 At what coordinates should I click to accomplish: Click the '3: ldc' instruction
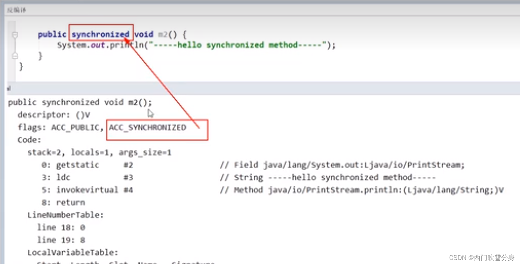(x=56, y=177)
